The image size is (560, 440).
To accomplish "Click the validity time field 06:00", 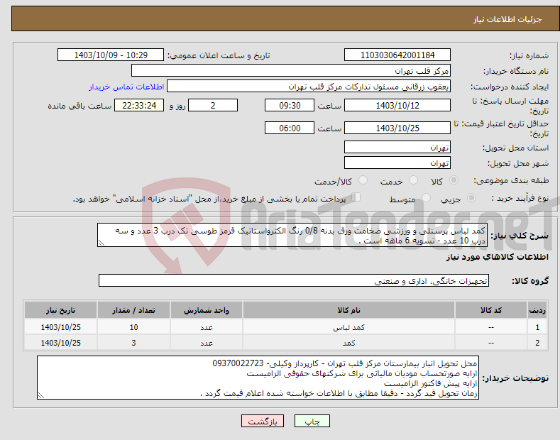I will click(290, 128).
